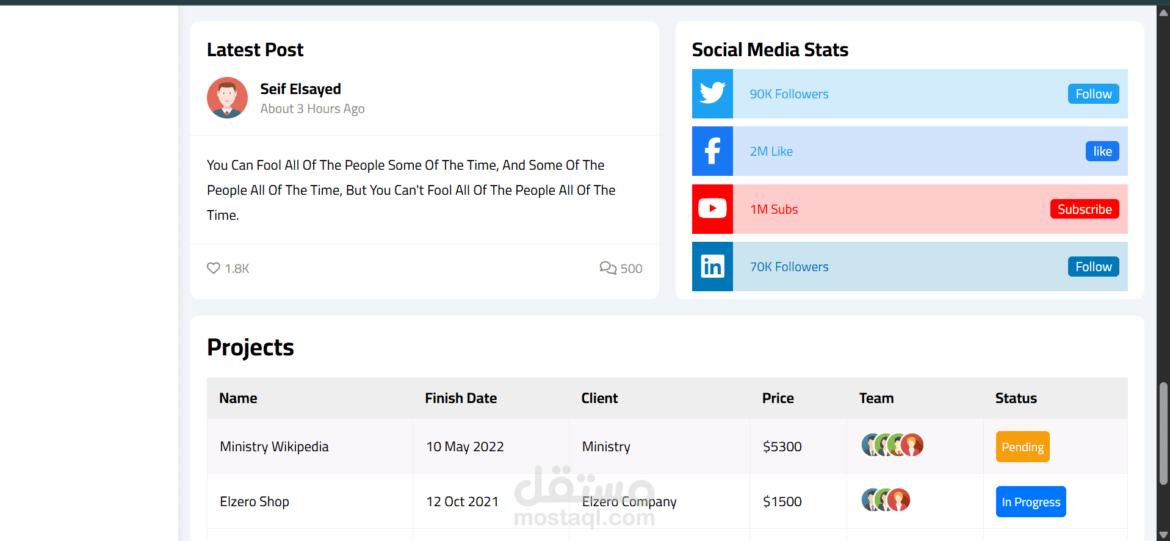Click the post quote paragraph text
This screenshot has height=541, width=1170.
pos(411,190)
